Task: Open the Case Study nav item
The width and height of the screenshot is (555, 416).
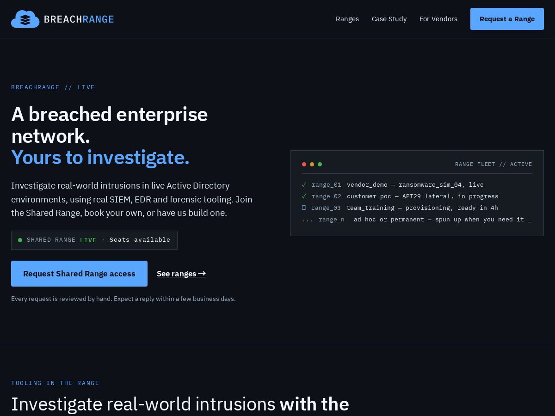Action: coord(389,19)
